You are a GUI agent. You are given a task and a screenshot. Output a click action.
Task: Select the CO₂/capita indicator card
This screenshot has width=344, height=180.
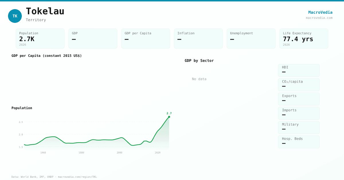[x=299, y=85]
